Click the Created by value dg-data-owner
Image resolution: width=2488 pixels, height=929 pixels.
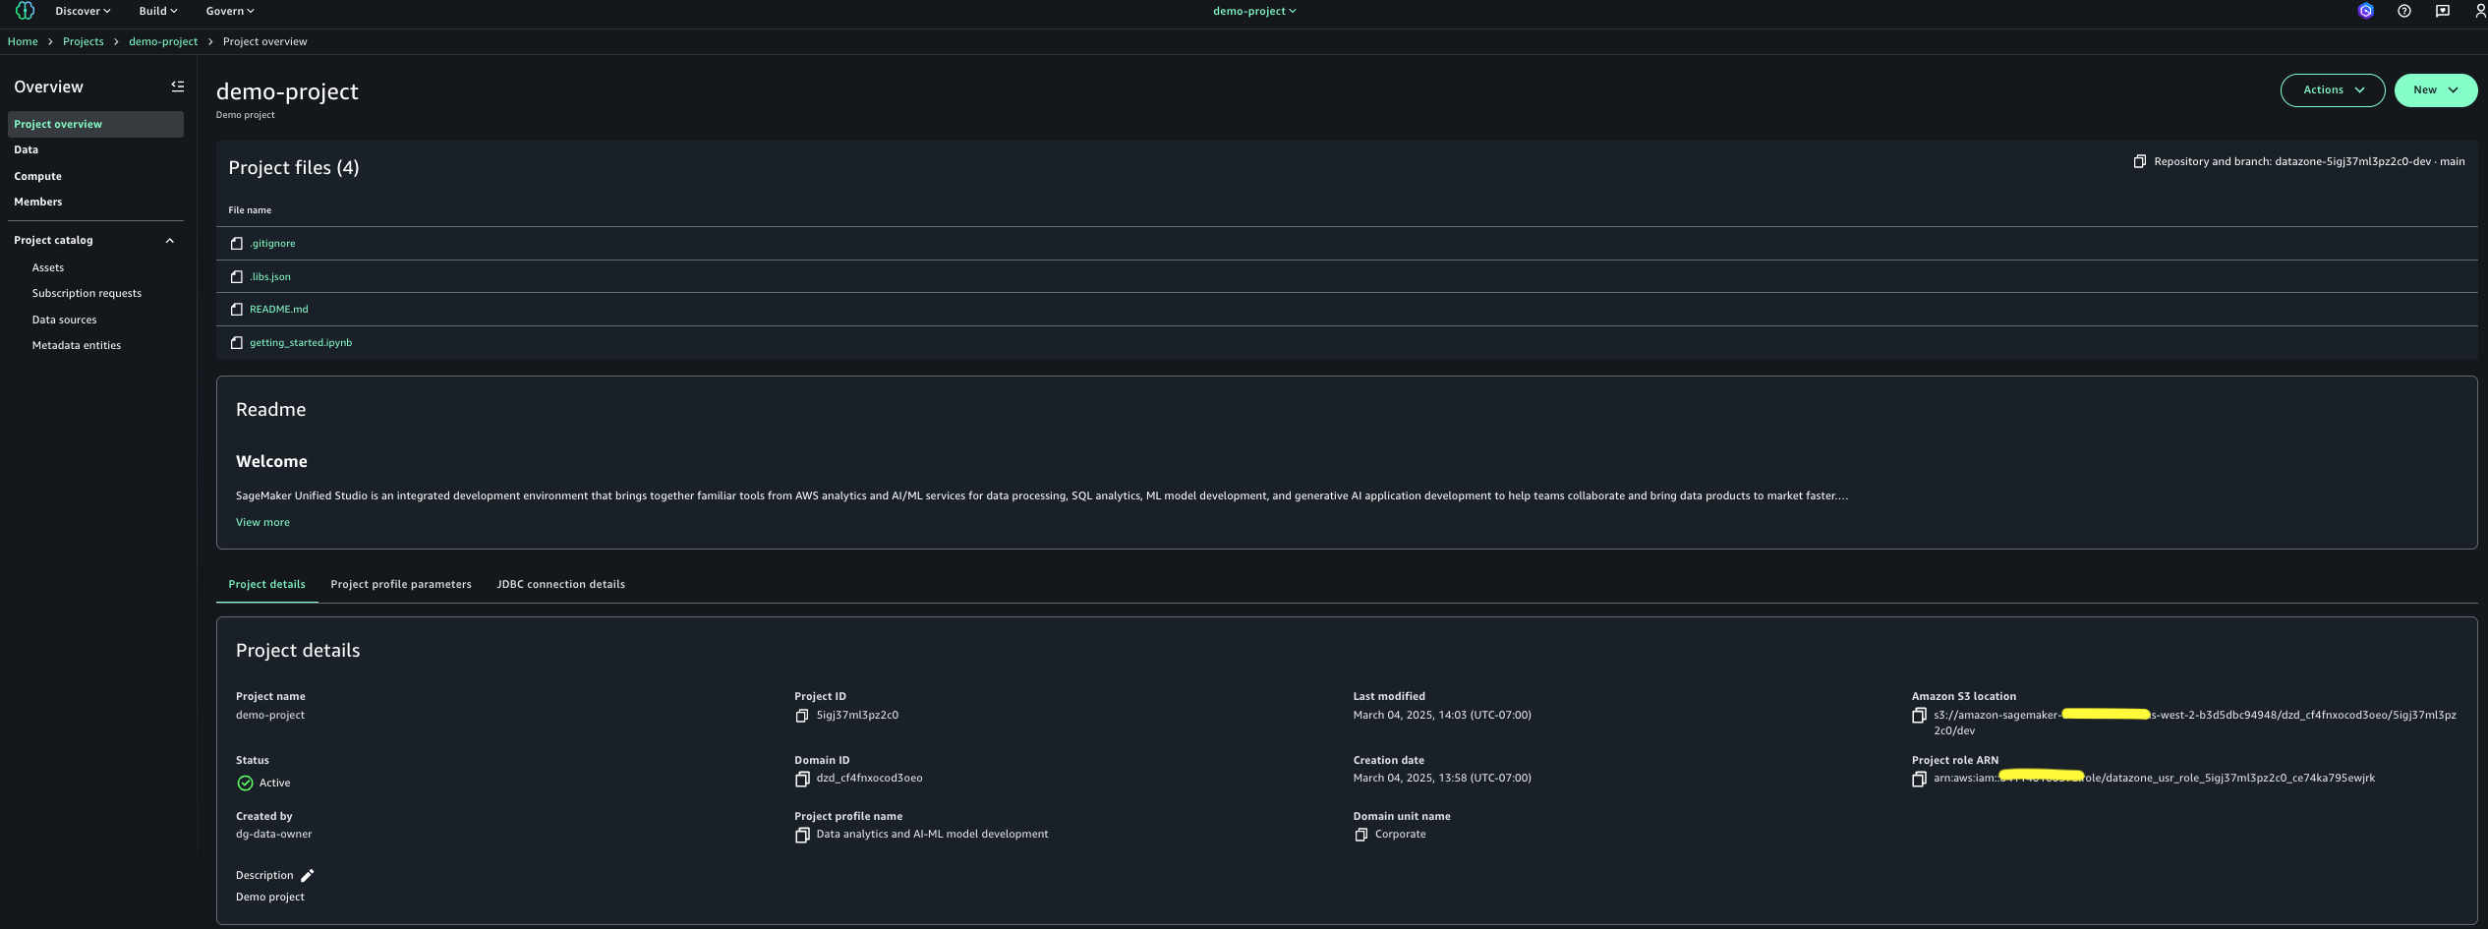coord(274,835)
